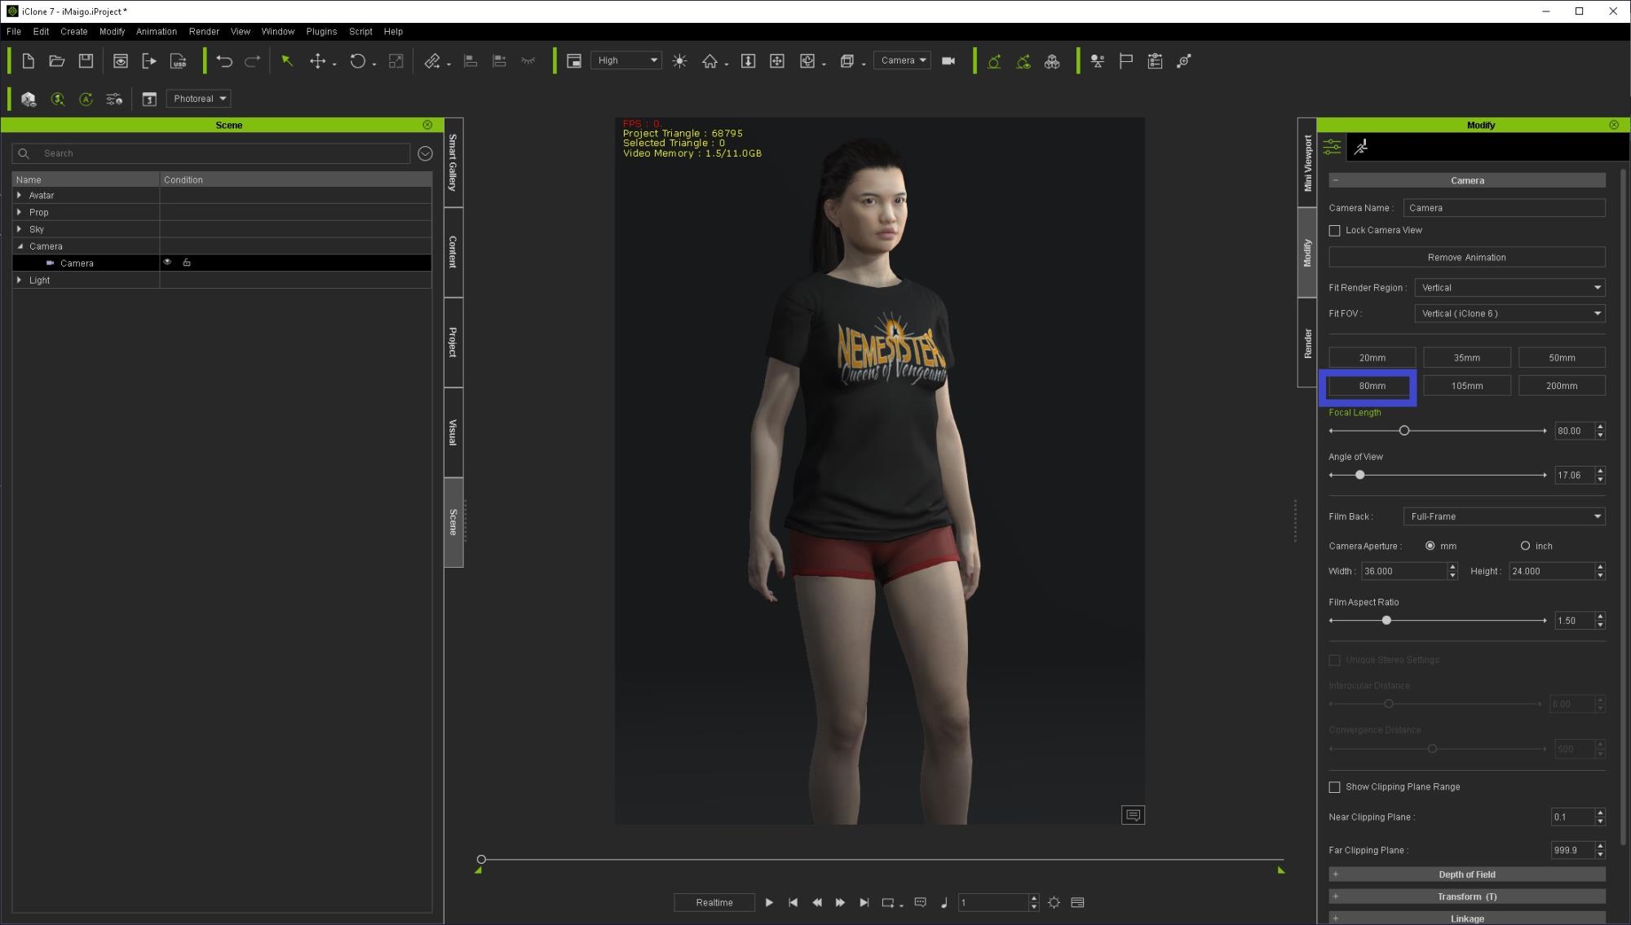This screenshot has height=925, width=1631.
Task: Open the Mini Viewport side tab
Action: pos(1307,162)
